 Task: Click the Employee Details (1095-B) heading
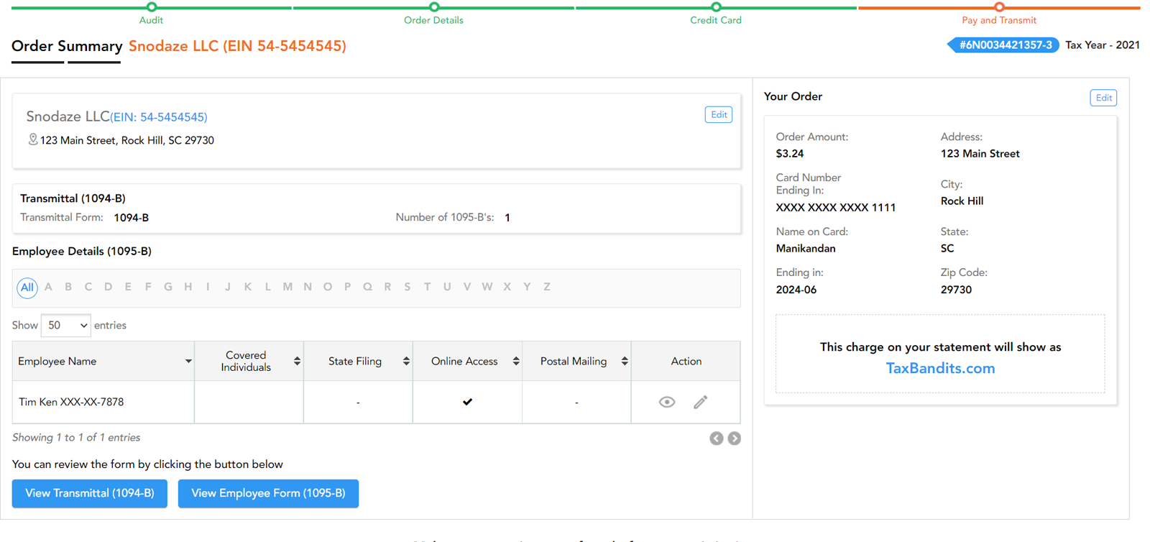pos(82,252)
